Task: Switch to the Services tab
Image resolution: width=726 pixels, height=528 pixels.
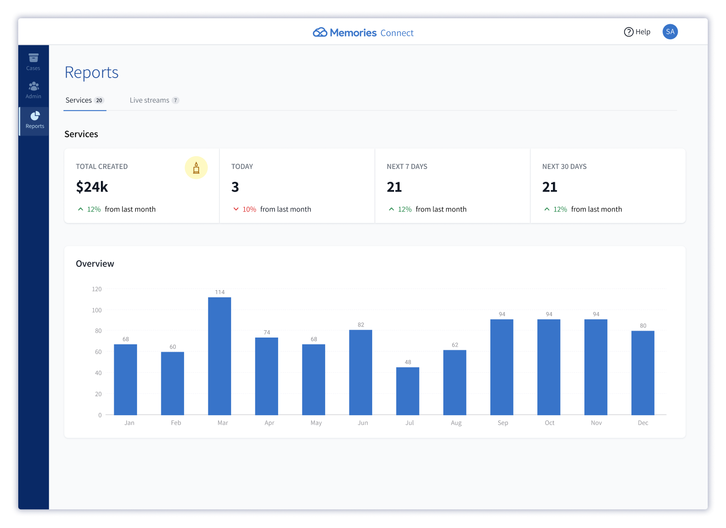Action: click(x=79, y=100)
